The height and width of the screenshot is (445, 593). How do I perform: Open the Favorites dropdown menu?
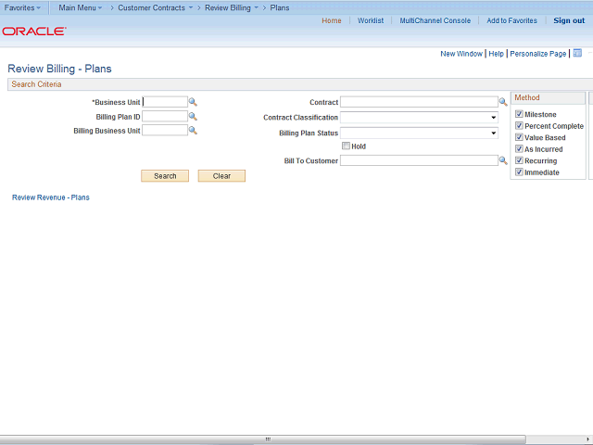click(x=22, y=7)
